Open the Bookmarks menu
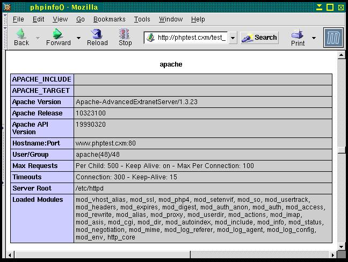Viewport: 348px width, 262px height. click(x=110, y=19)
